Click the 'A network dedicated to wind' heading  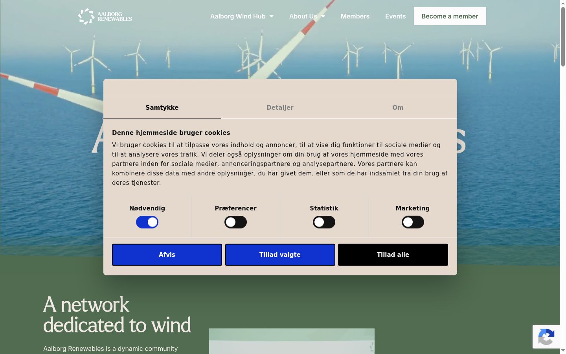click(117, 315)
